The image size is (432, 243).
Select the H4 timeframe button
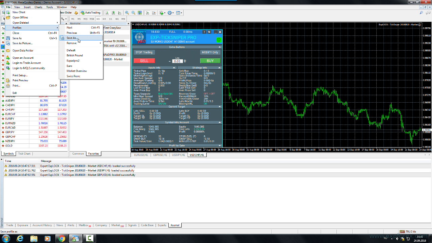(104, 19)
